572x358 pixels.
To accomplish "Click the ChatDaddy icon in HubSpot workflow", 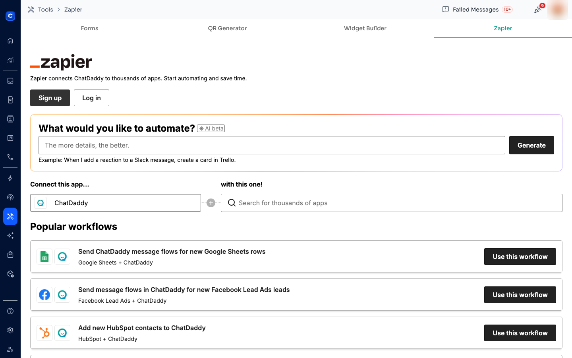I will click(x=62, y=333).
